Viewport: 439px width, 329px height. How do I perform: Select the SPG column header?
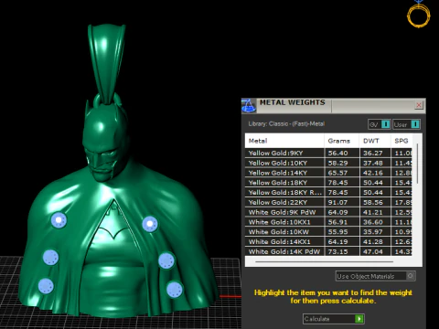point(402,141)
